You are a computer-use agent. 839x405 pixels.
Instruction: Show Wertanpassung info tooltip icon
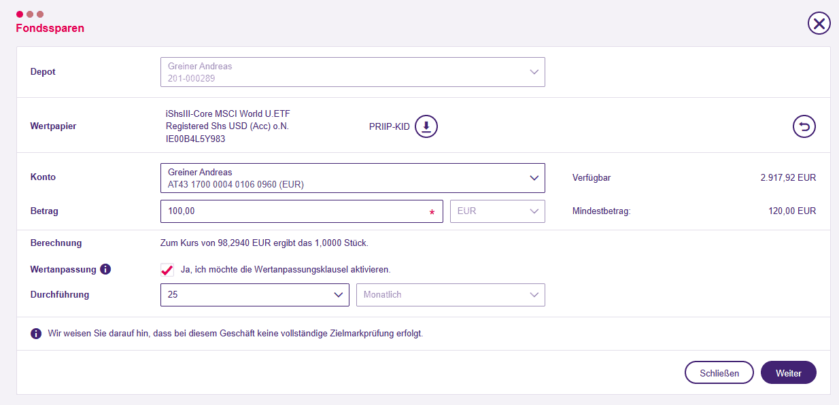click(x=105, y=269)
